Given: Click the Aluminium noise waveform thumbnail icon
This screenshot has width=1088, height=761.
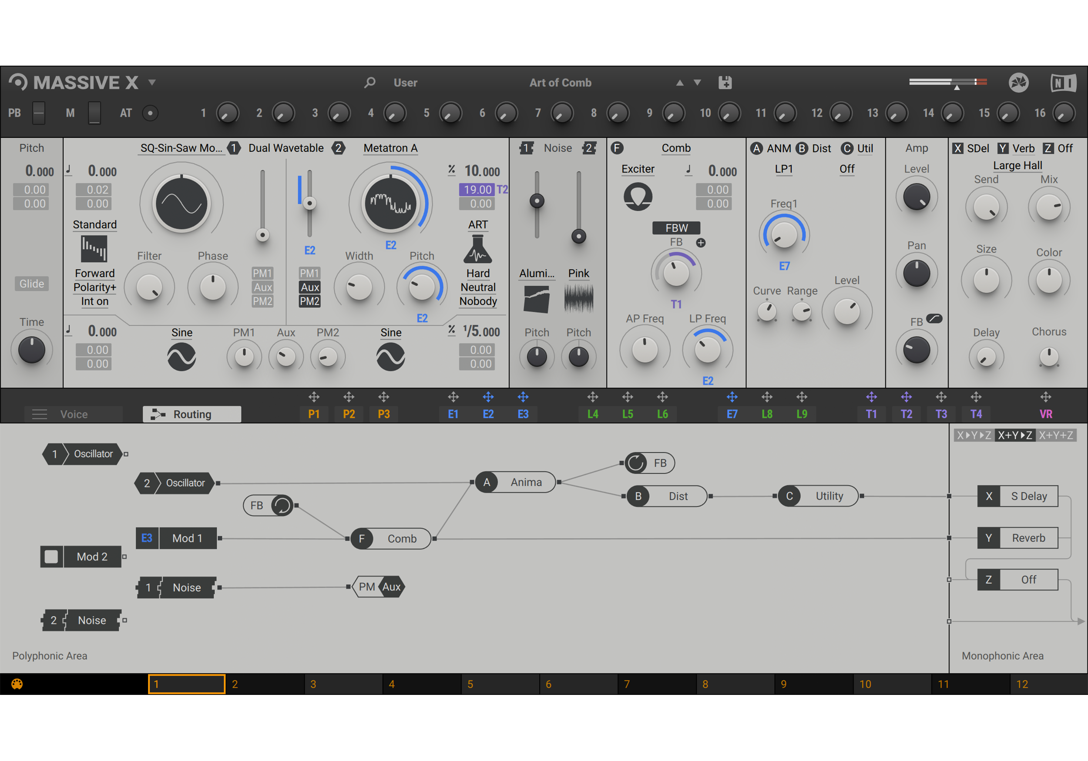Looking at the screenshot, I should (537, 299).
